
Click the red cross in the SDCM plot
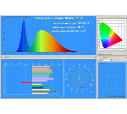109,81
